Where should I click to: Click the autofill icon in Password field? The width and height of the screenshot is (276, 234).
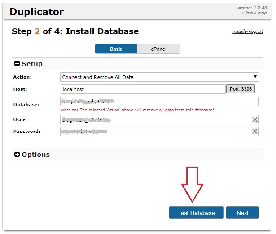[254, 132]
